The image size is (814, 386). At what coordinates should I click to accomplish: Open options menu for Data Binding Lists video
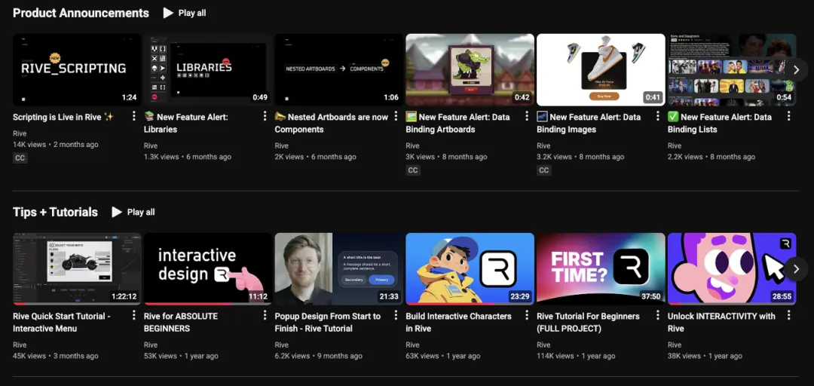click(x=789, y=116)
